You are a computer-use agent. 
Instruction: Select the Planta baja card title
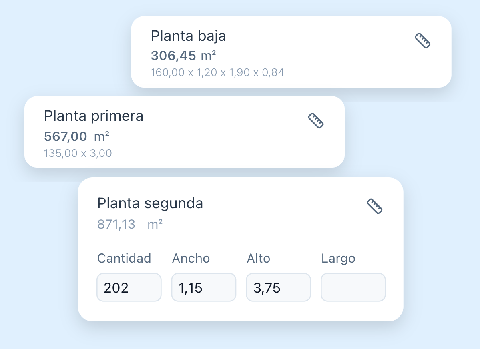188,36
